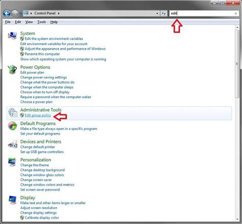Open the address bar history dropdown
Image resolution: width=242 pixels, height=224 pixels.
(157, 13)
